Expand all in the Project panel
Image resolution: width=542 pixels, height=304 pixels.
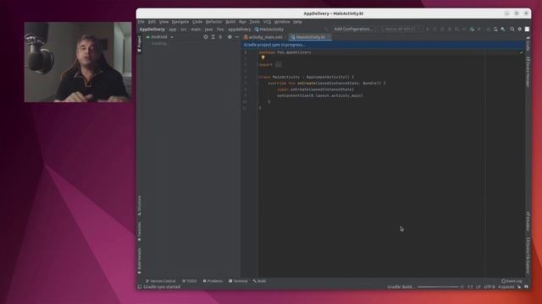click(x=213, y=37)
